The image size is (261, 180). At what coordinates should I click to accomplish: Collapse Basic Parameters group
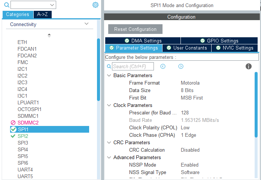tap(109, 76)
